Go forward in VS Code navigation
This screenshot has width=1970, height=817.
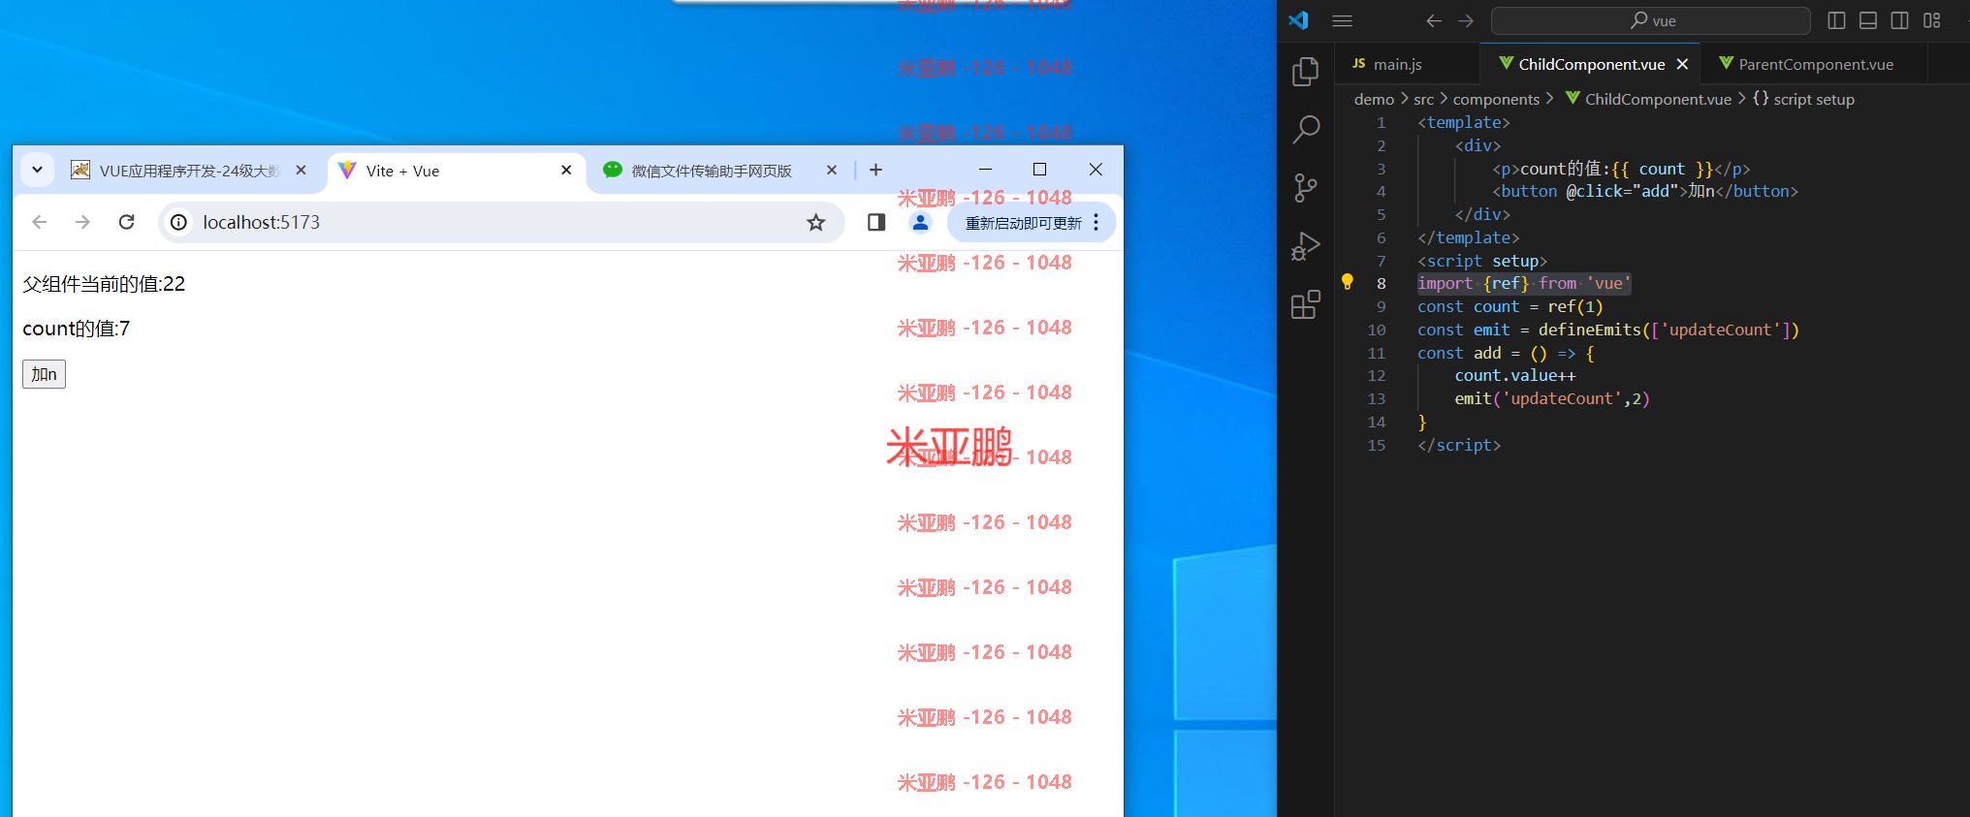[1466, 20]
